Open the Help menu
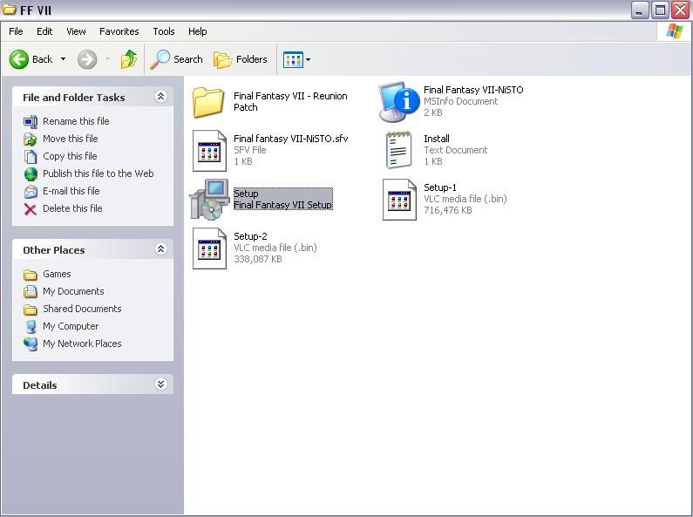The image size is (693, 517). tap(198, 31)
